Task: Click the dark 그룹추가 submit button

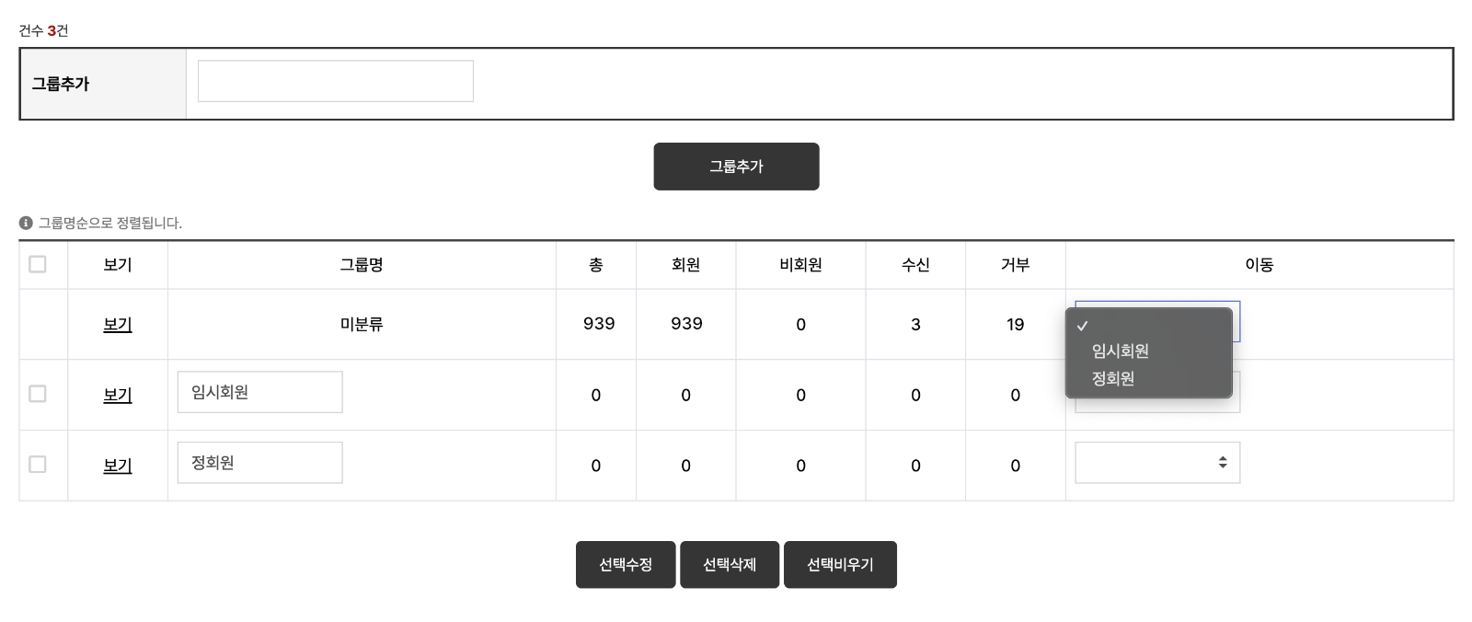Action: (736, 167)
